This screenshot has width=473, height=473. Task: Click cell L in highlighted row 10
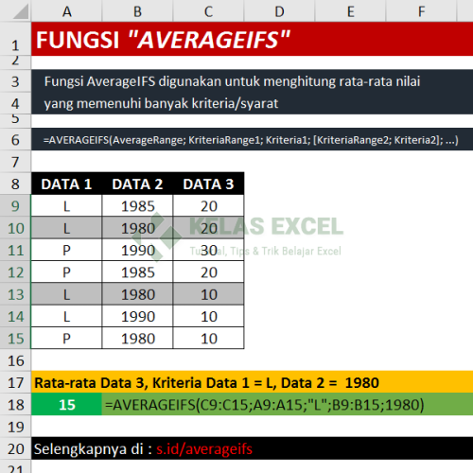click(66, 228)
